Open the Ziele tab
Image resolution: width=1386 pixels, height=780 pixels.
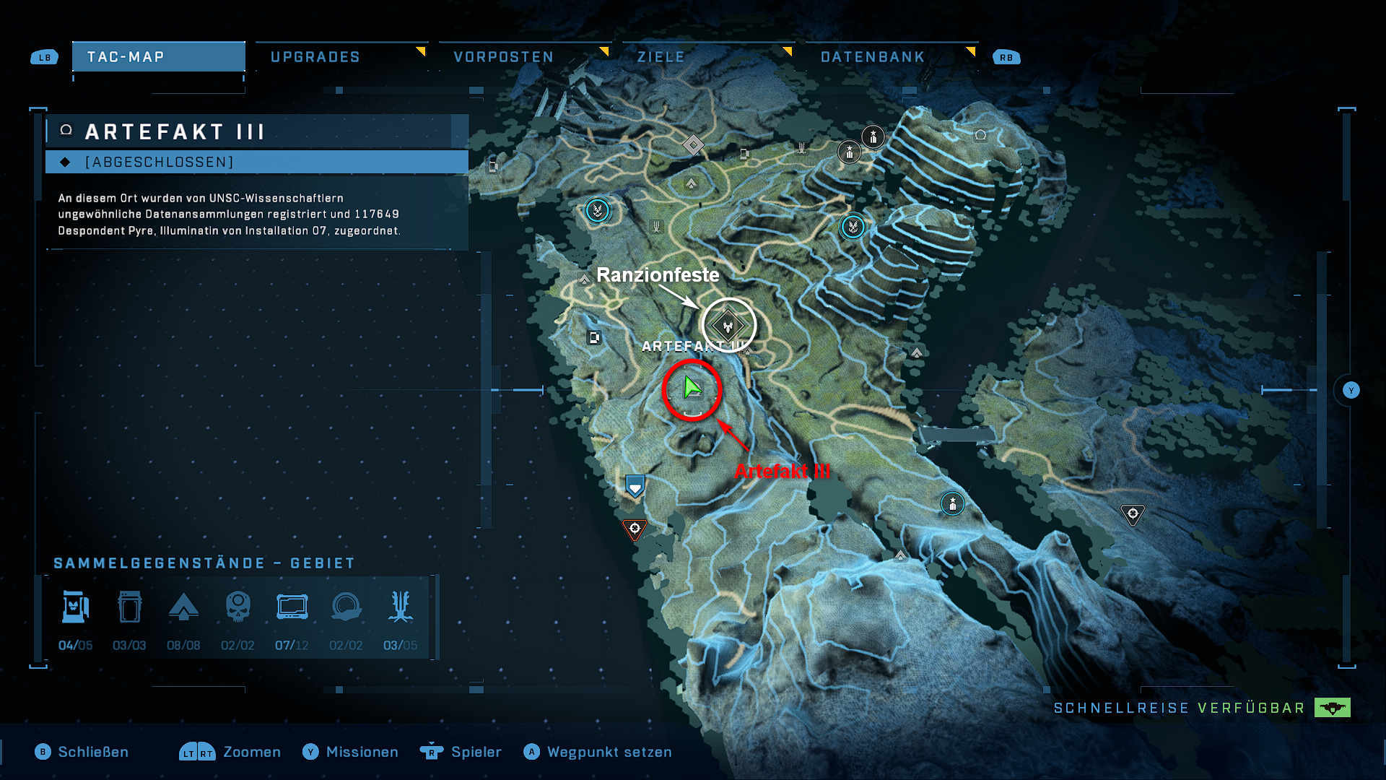click(661, 57)
